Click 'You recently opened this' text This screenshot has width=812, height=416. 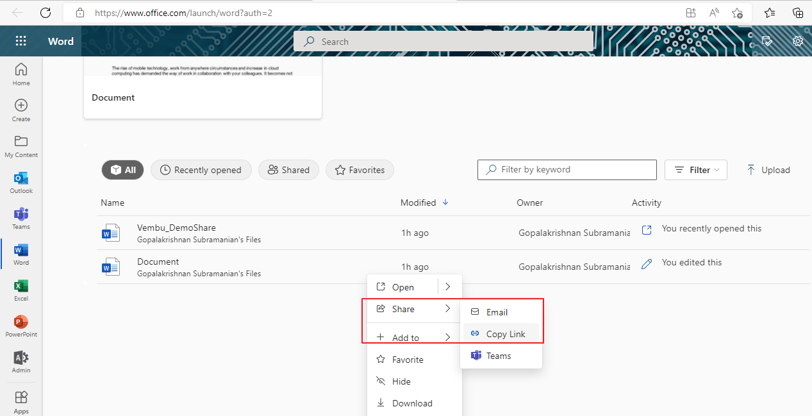[712, 228]
